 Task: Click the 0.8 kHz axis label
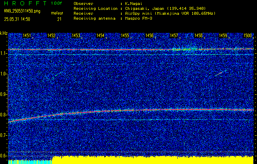pyautogui.click(x=3, y=115)
